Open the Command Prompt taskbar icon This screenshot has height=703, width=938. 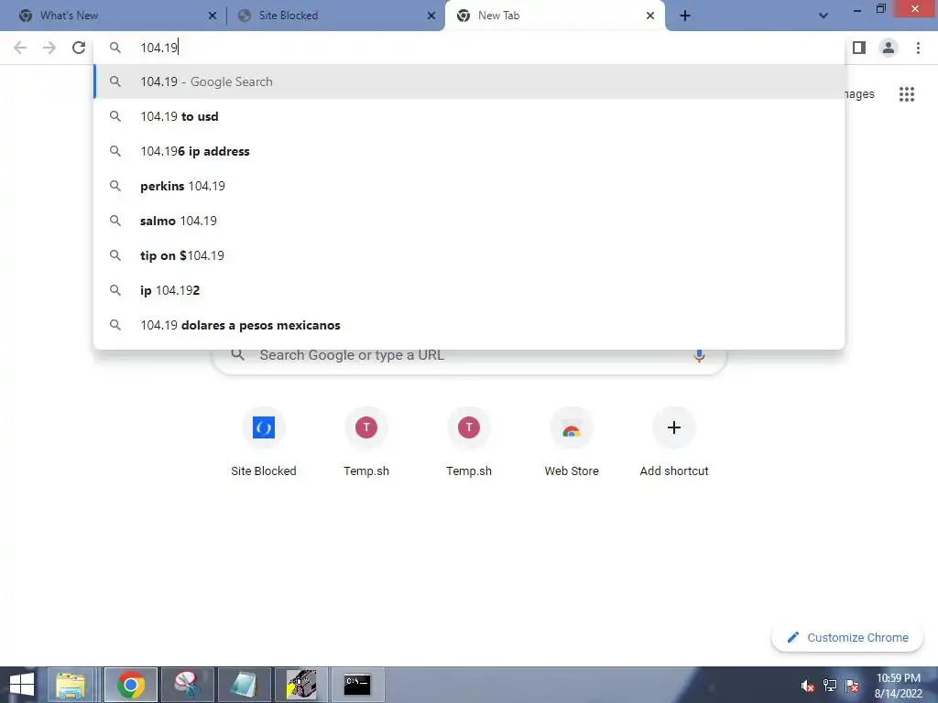click(357, 685)
